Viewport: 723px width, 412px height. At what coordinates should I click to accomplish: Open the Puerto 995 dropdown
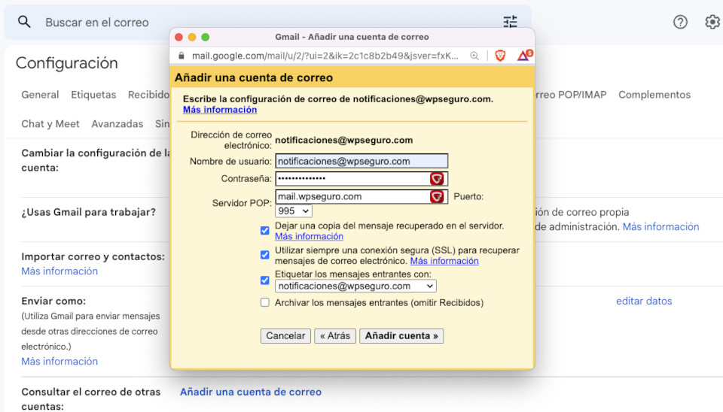(x=293, y=211)
